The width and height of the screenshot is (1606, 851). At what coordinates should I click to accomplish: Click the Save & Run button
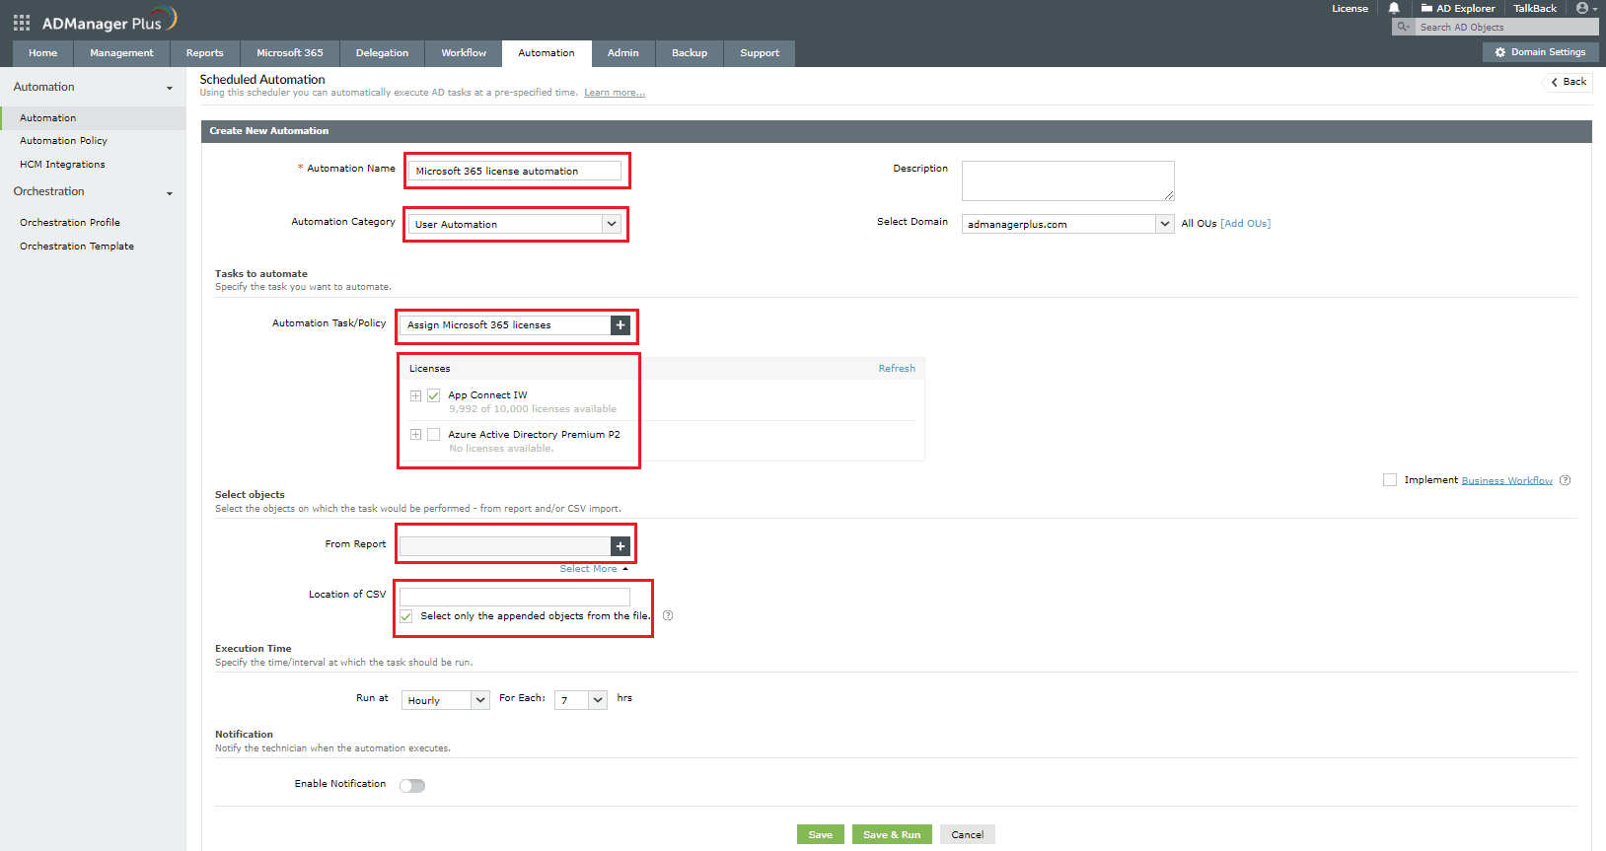click(x=892, y=834)
